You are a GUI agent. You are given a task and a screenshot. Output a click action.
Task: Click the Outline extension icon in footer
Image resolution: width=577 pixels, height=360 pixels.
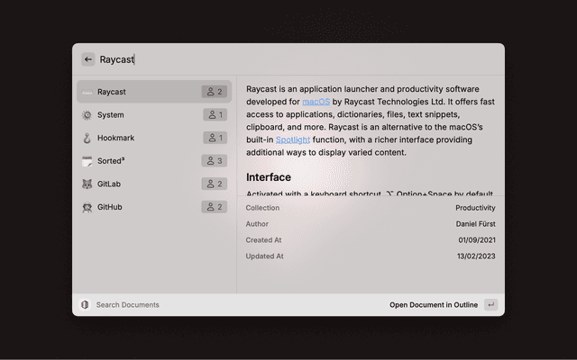pyautogui.click(x=85, y=305)
